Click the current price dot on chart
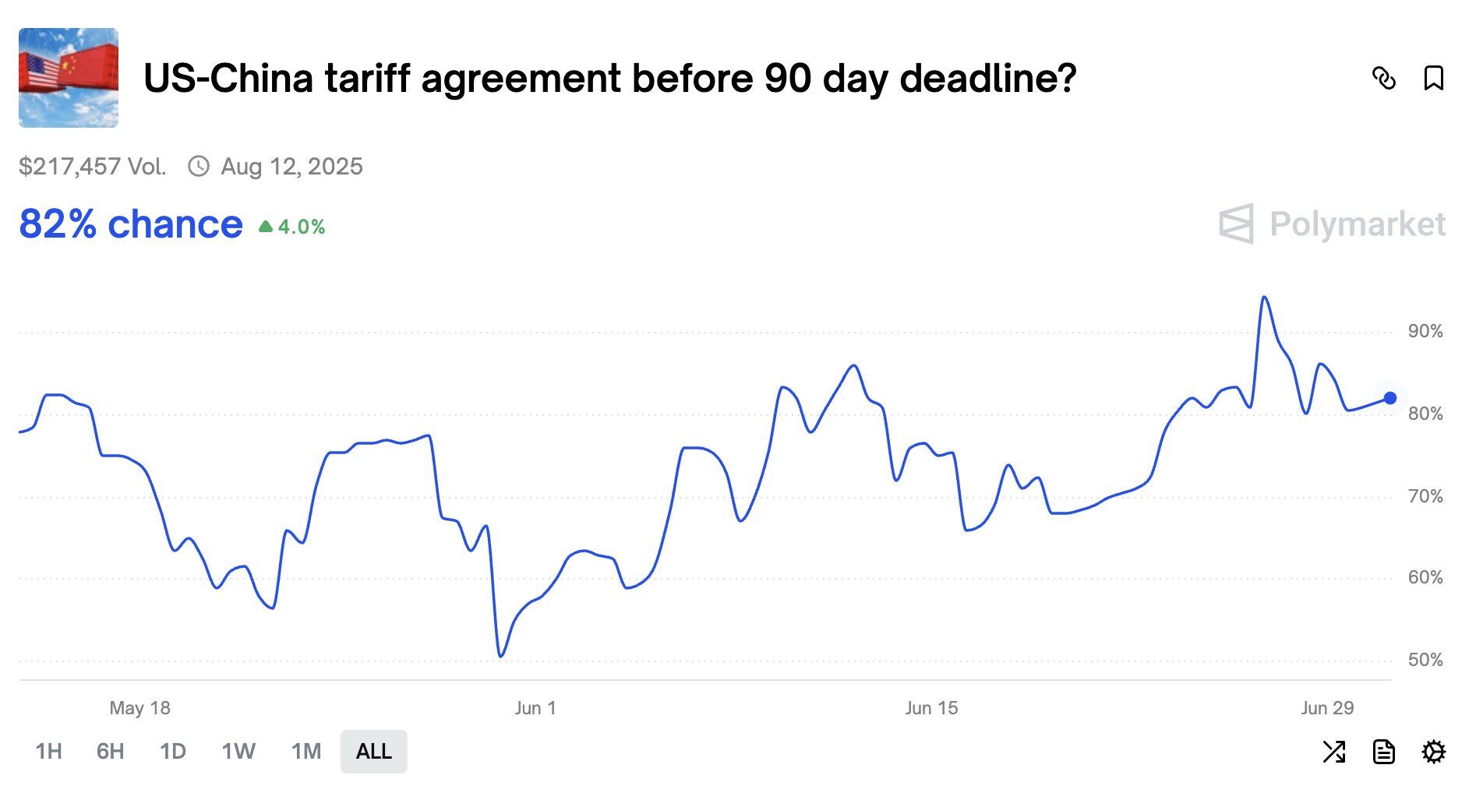Image resolution: width=1476 pixels, height=793 pixels. coord(1389,398)
